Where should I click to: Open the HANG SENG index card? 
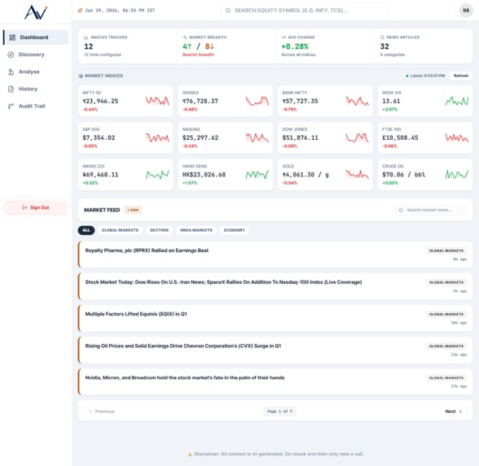(x=226, y=175)
